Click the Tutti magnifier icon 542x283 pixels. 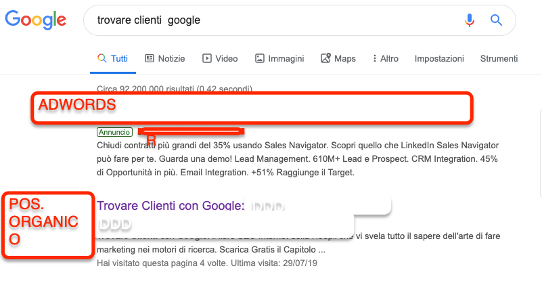pyautogui.click(x=101, y=58)
